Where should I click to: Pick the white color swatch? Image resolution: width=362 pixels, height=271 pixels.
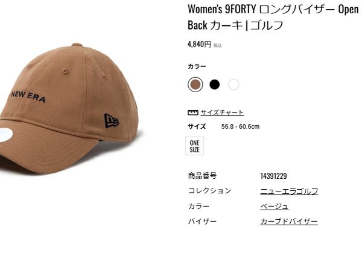[x=233, y=84]
